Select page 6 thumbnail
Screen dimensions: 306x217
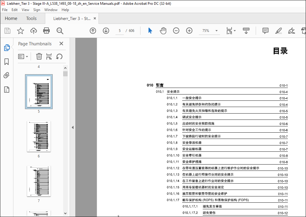(x=39, y=136)
